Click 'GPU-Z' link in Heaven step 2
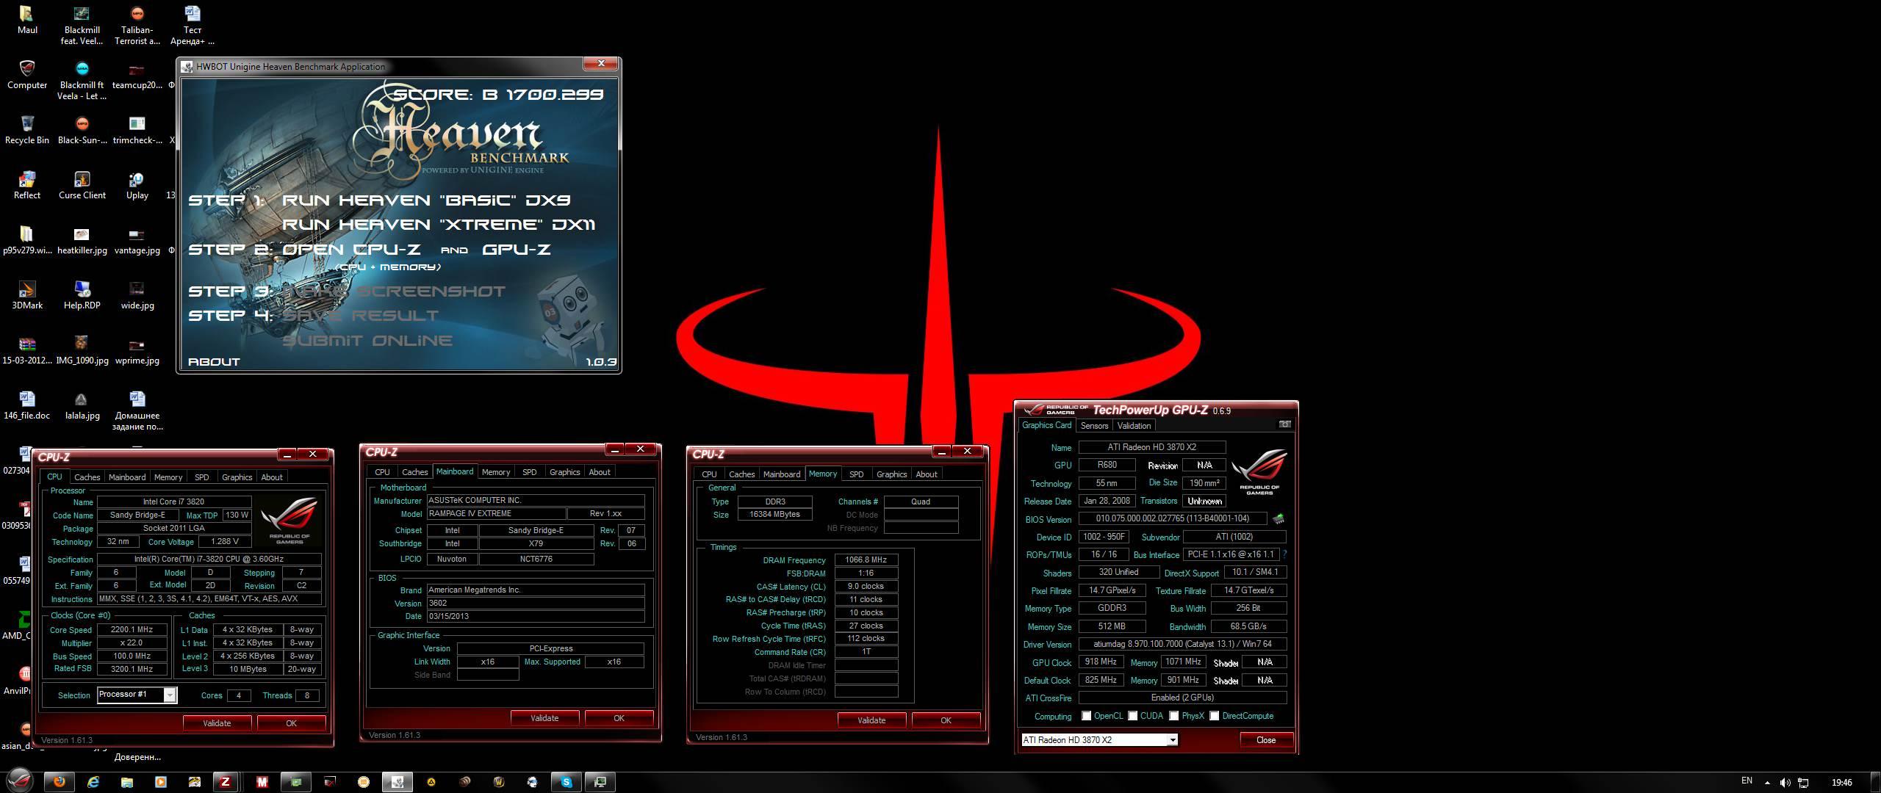 click(x=516, y=250)
